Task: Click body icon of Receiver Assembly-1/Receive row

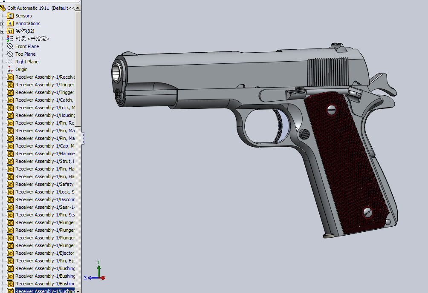Action: click(x=10, y=77)
